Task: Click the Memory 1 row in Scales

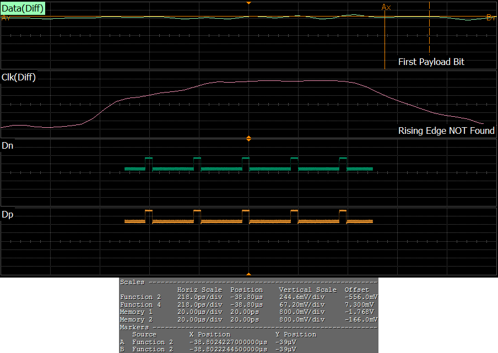Action: coord(248,312)
